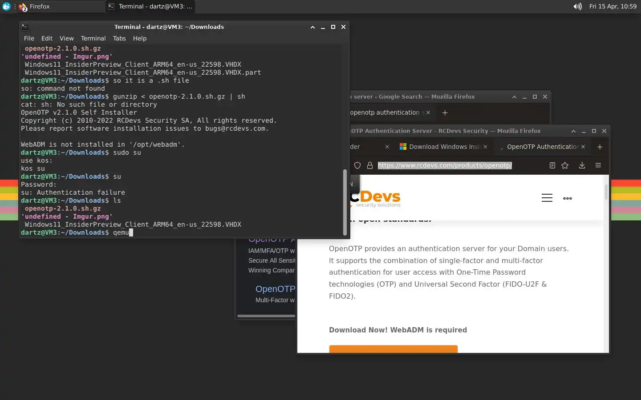Image resolution: width=641 pixels, height=400 pixels.
Task: Open the volume control in system tray
Action: point(577,6)
